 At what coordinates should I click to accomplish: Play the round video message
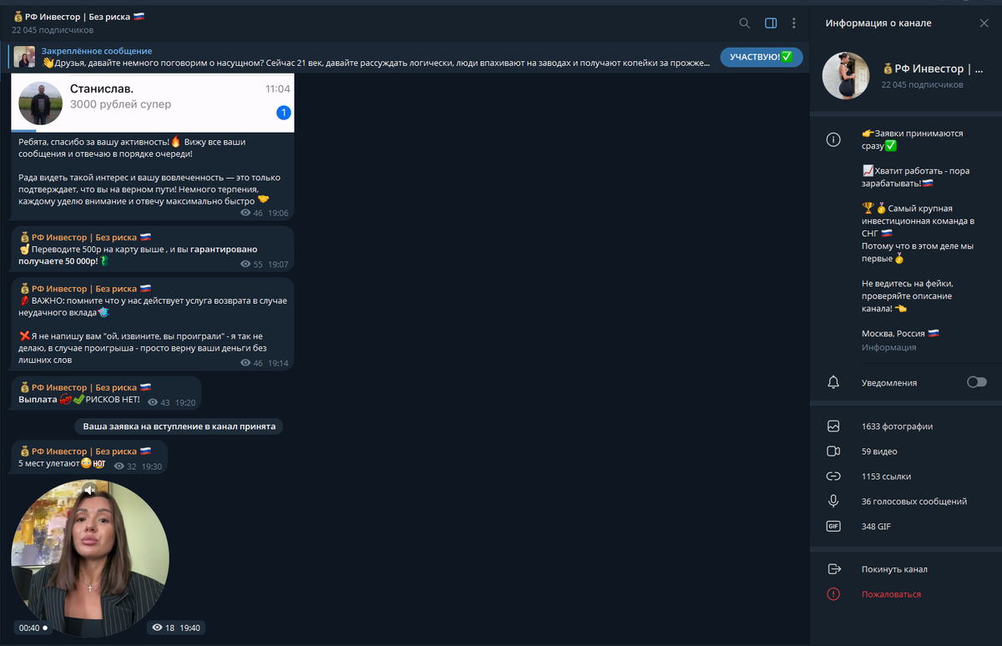(89, 558)
